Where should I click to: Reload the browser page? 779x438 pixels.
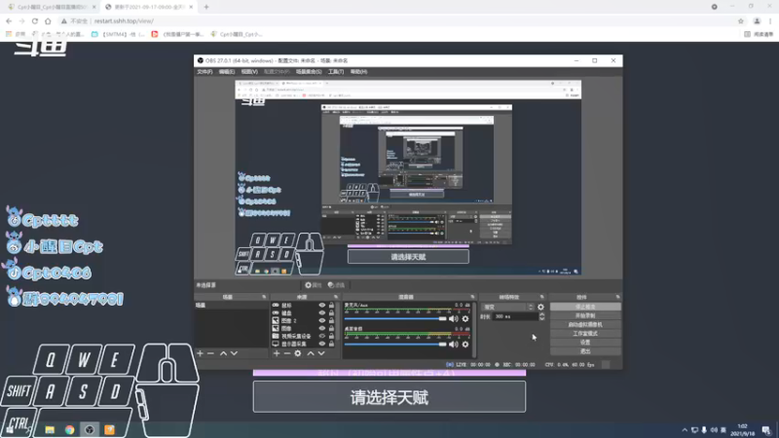click(x=35, y=20)
